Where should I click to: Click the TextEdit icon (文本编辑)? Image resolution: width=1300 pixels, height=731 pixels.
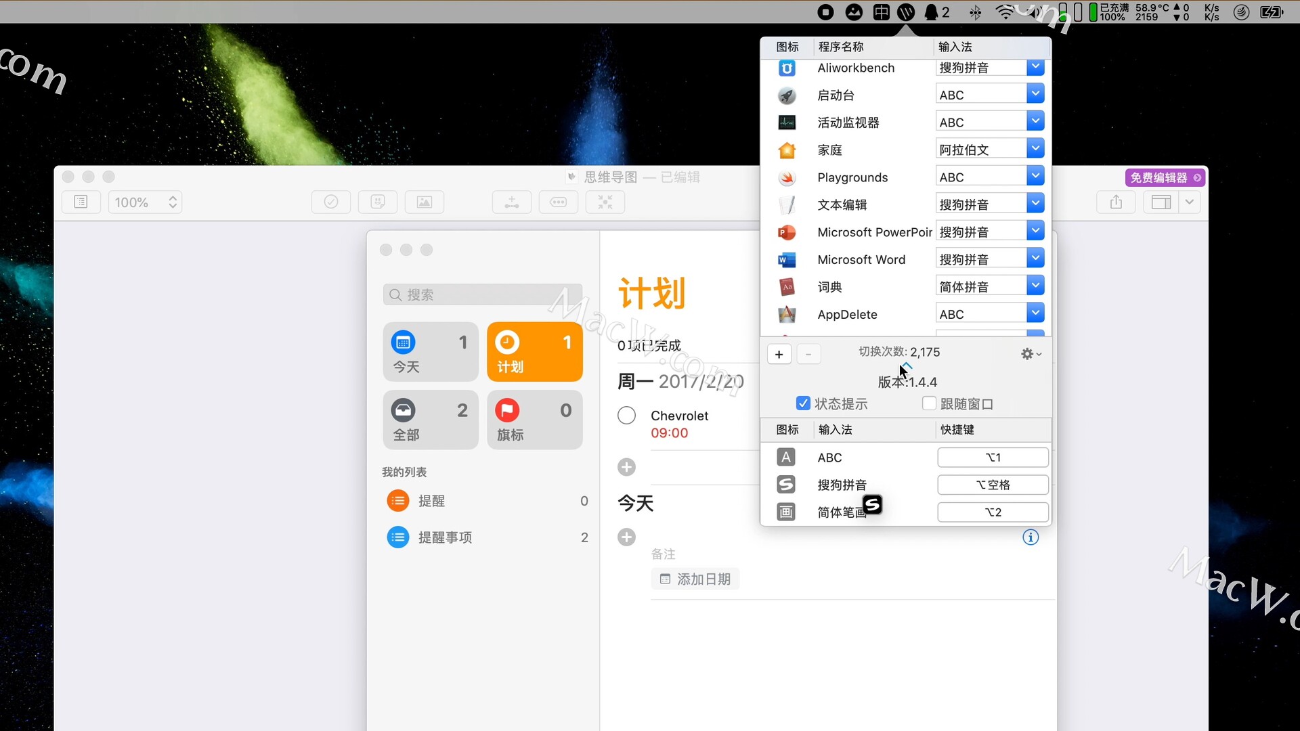pos(787,205)
